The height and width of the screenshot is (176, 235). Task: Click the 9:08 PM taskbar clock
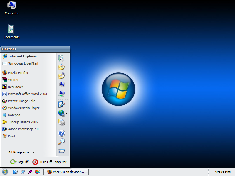pyautogui.click(x=223, y=172)
